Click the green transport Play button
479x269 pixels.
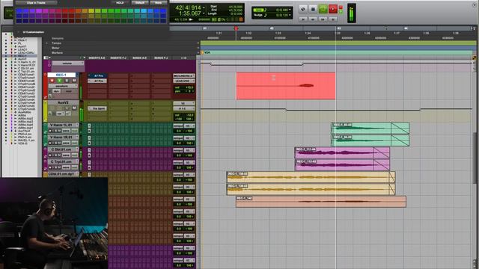click(x=323, y=9)
